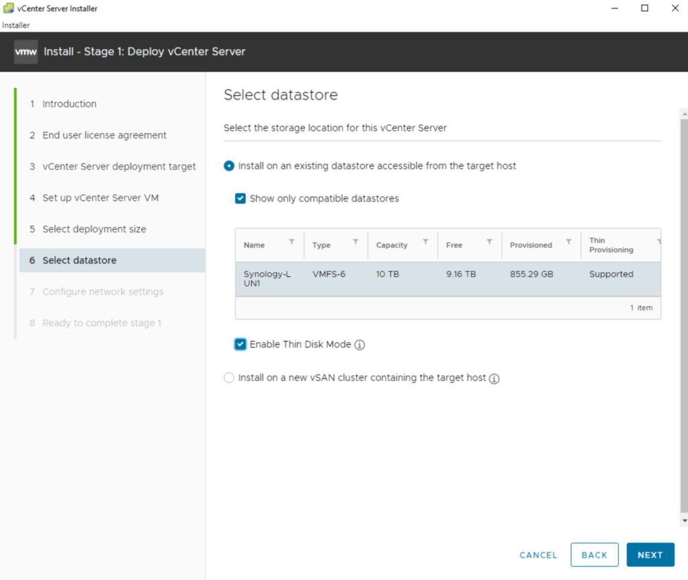Click the CANCEL link

[x=538, y=555]
